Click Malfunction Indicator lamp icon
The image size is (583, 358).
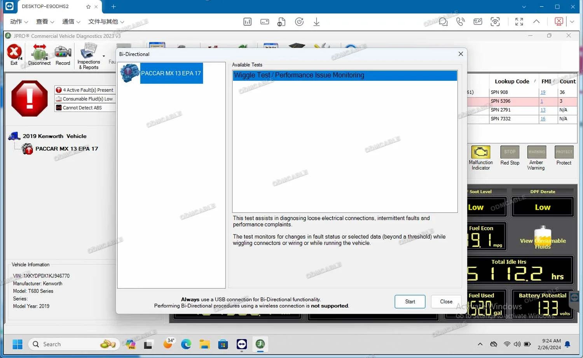480,152
